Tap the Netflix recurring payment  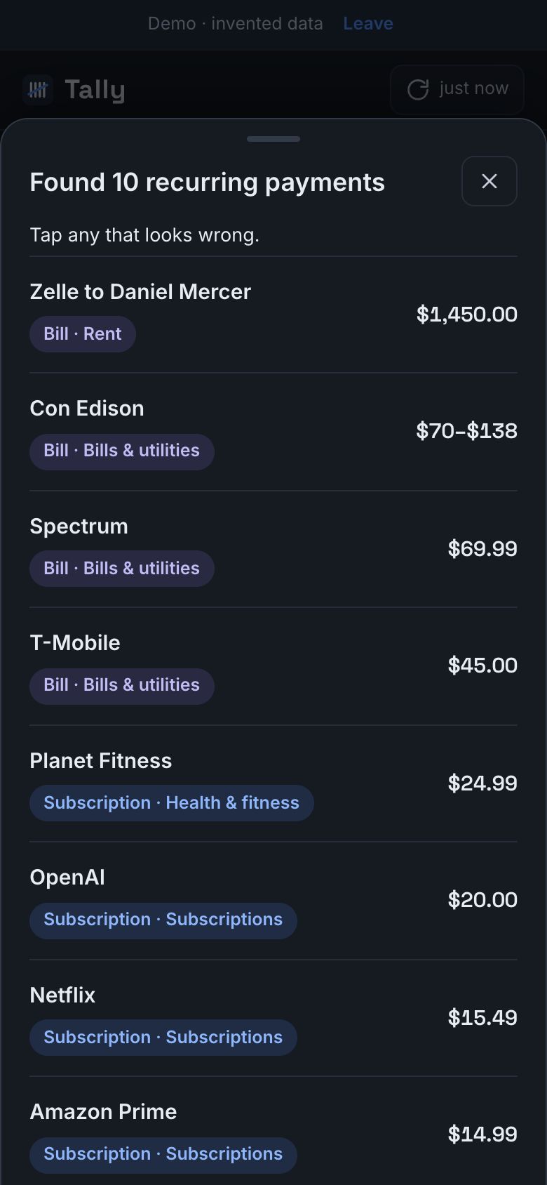[x=273, y=1018]
